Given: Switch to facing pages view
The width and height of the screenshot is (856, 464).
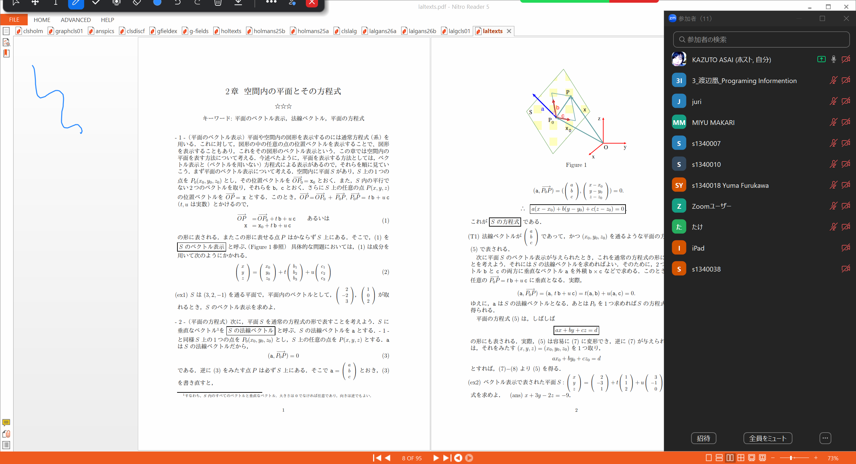Looking at the screenshot, I should [730, 458].
